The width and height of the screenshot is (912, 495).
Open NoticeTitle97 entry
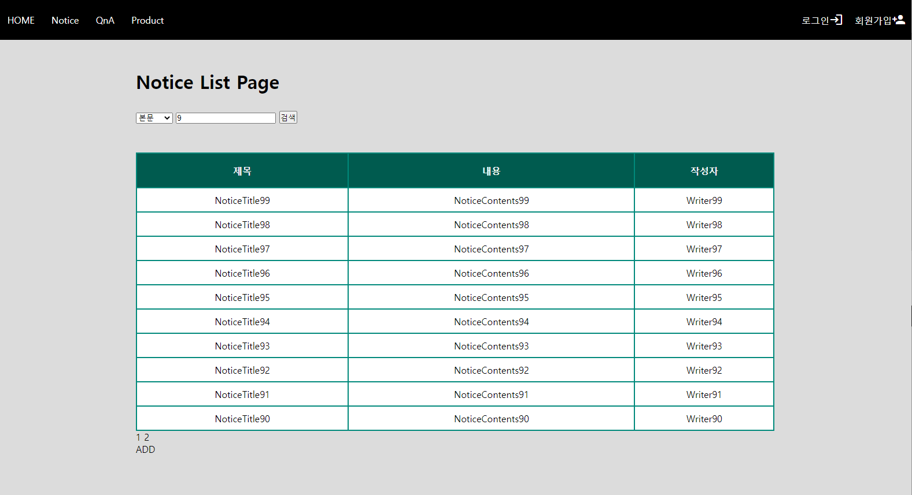click(242, 249)
